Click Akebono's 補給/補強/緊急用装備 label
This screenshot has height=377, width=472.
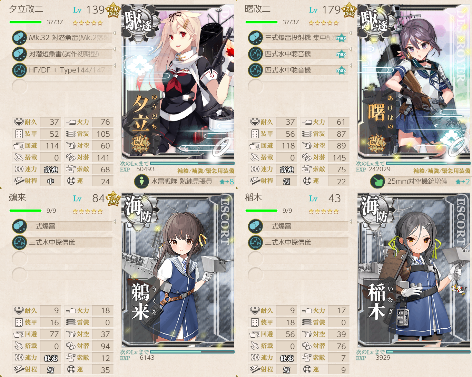click(x=442, y=171)
